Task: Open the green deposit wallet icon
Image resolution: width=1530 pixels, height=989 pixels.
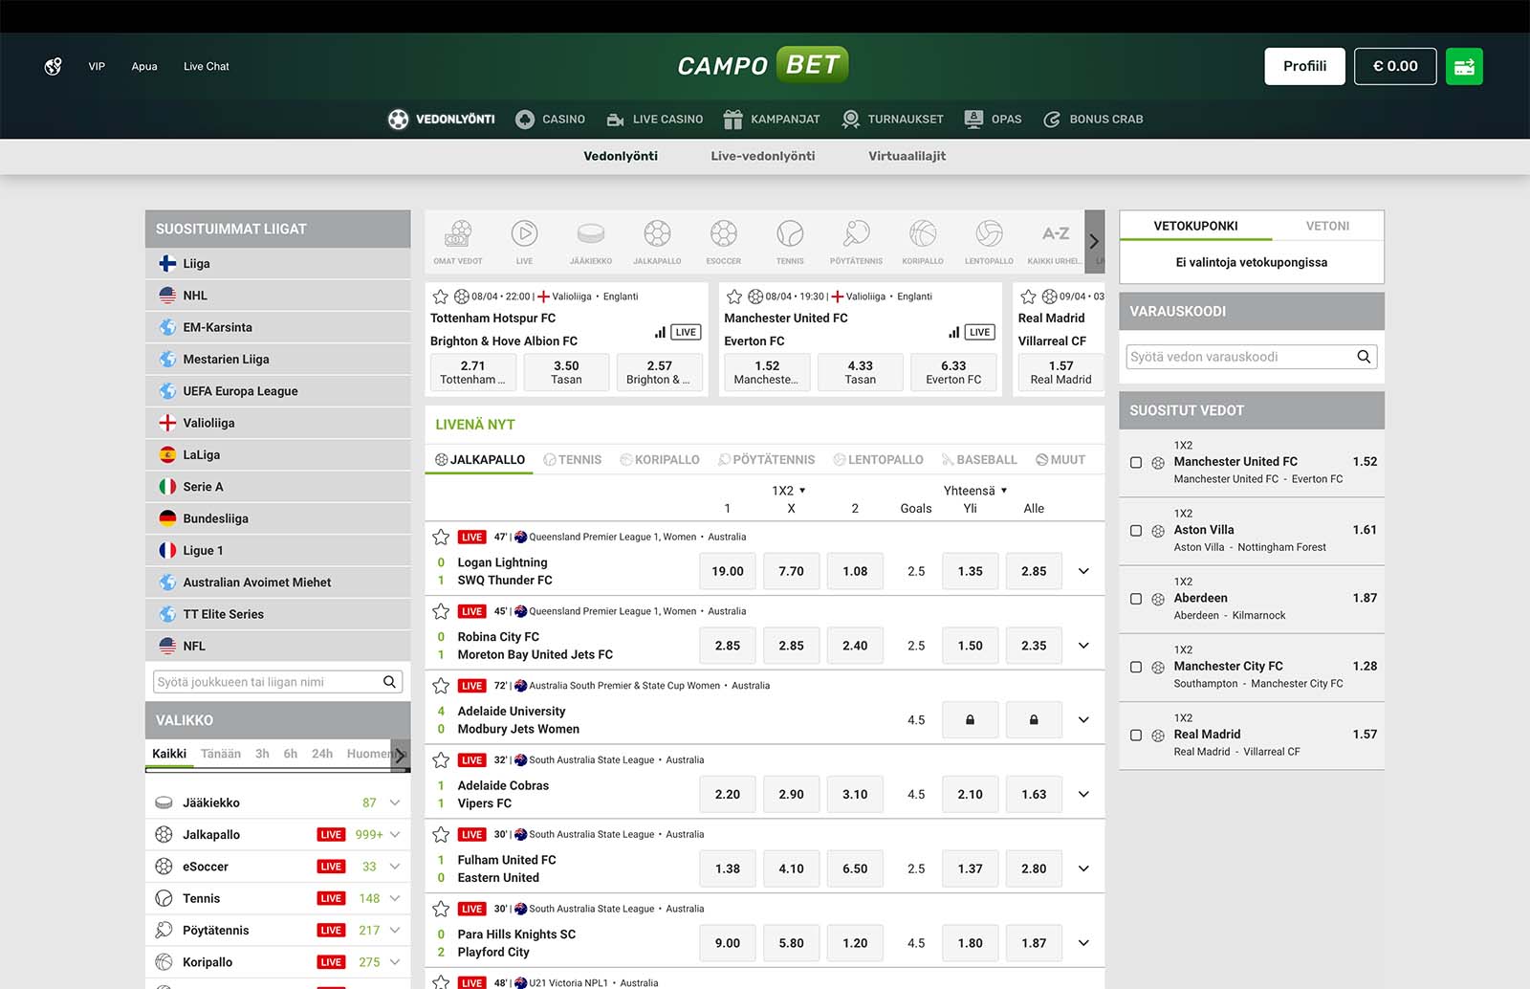Action: coord(1464,66)
